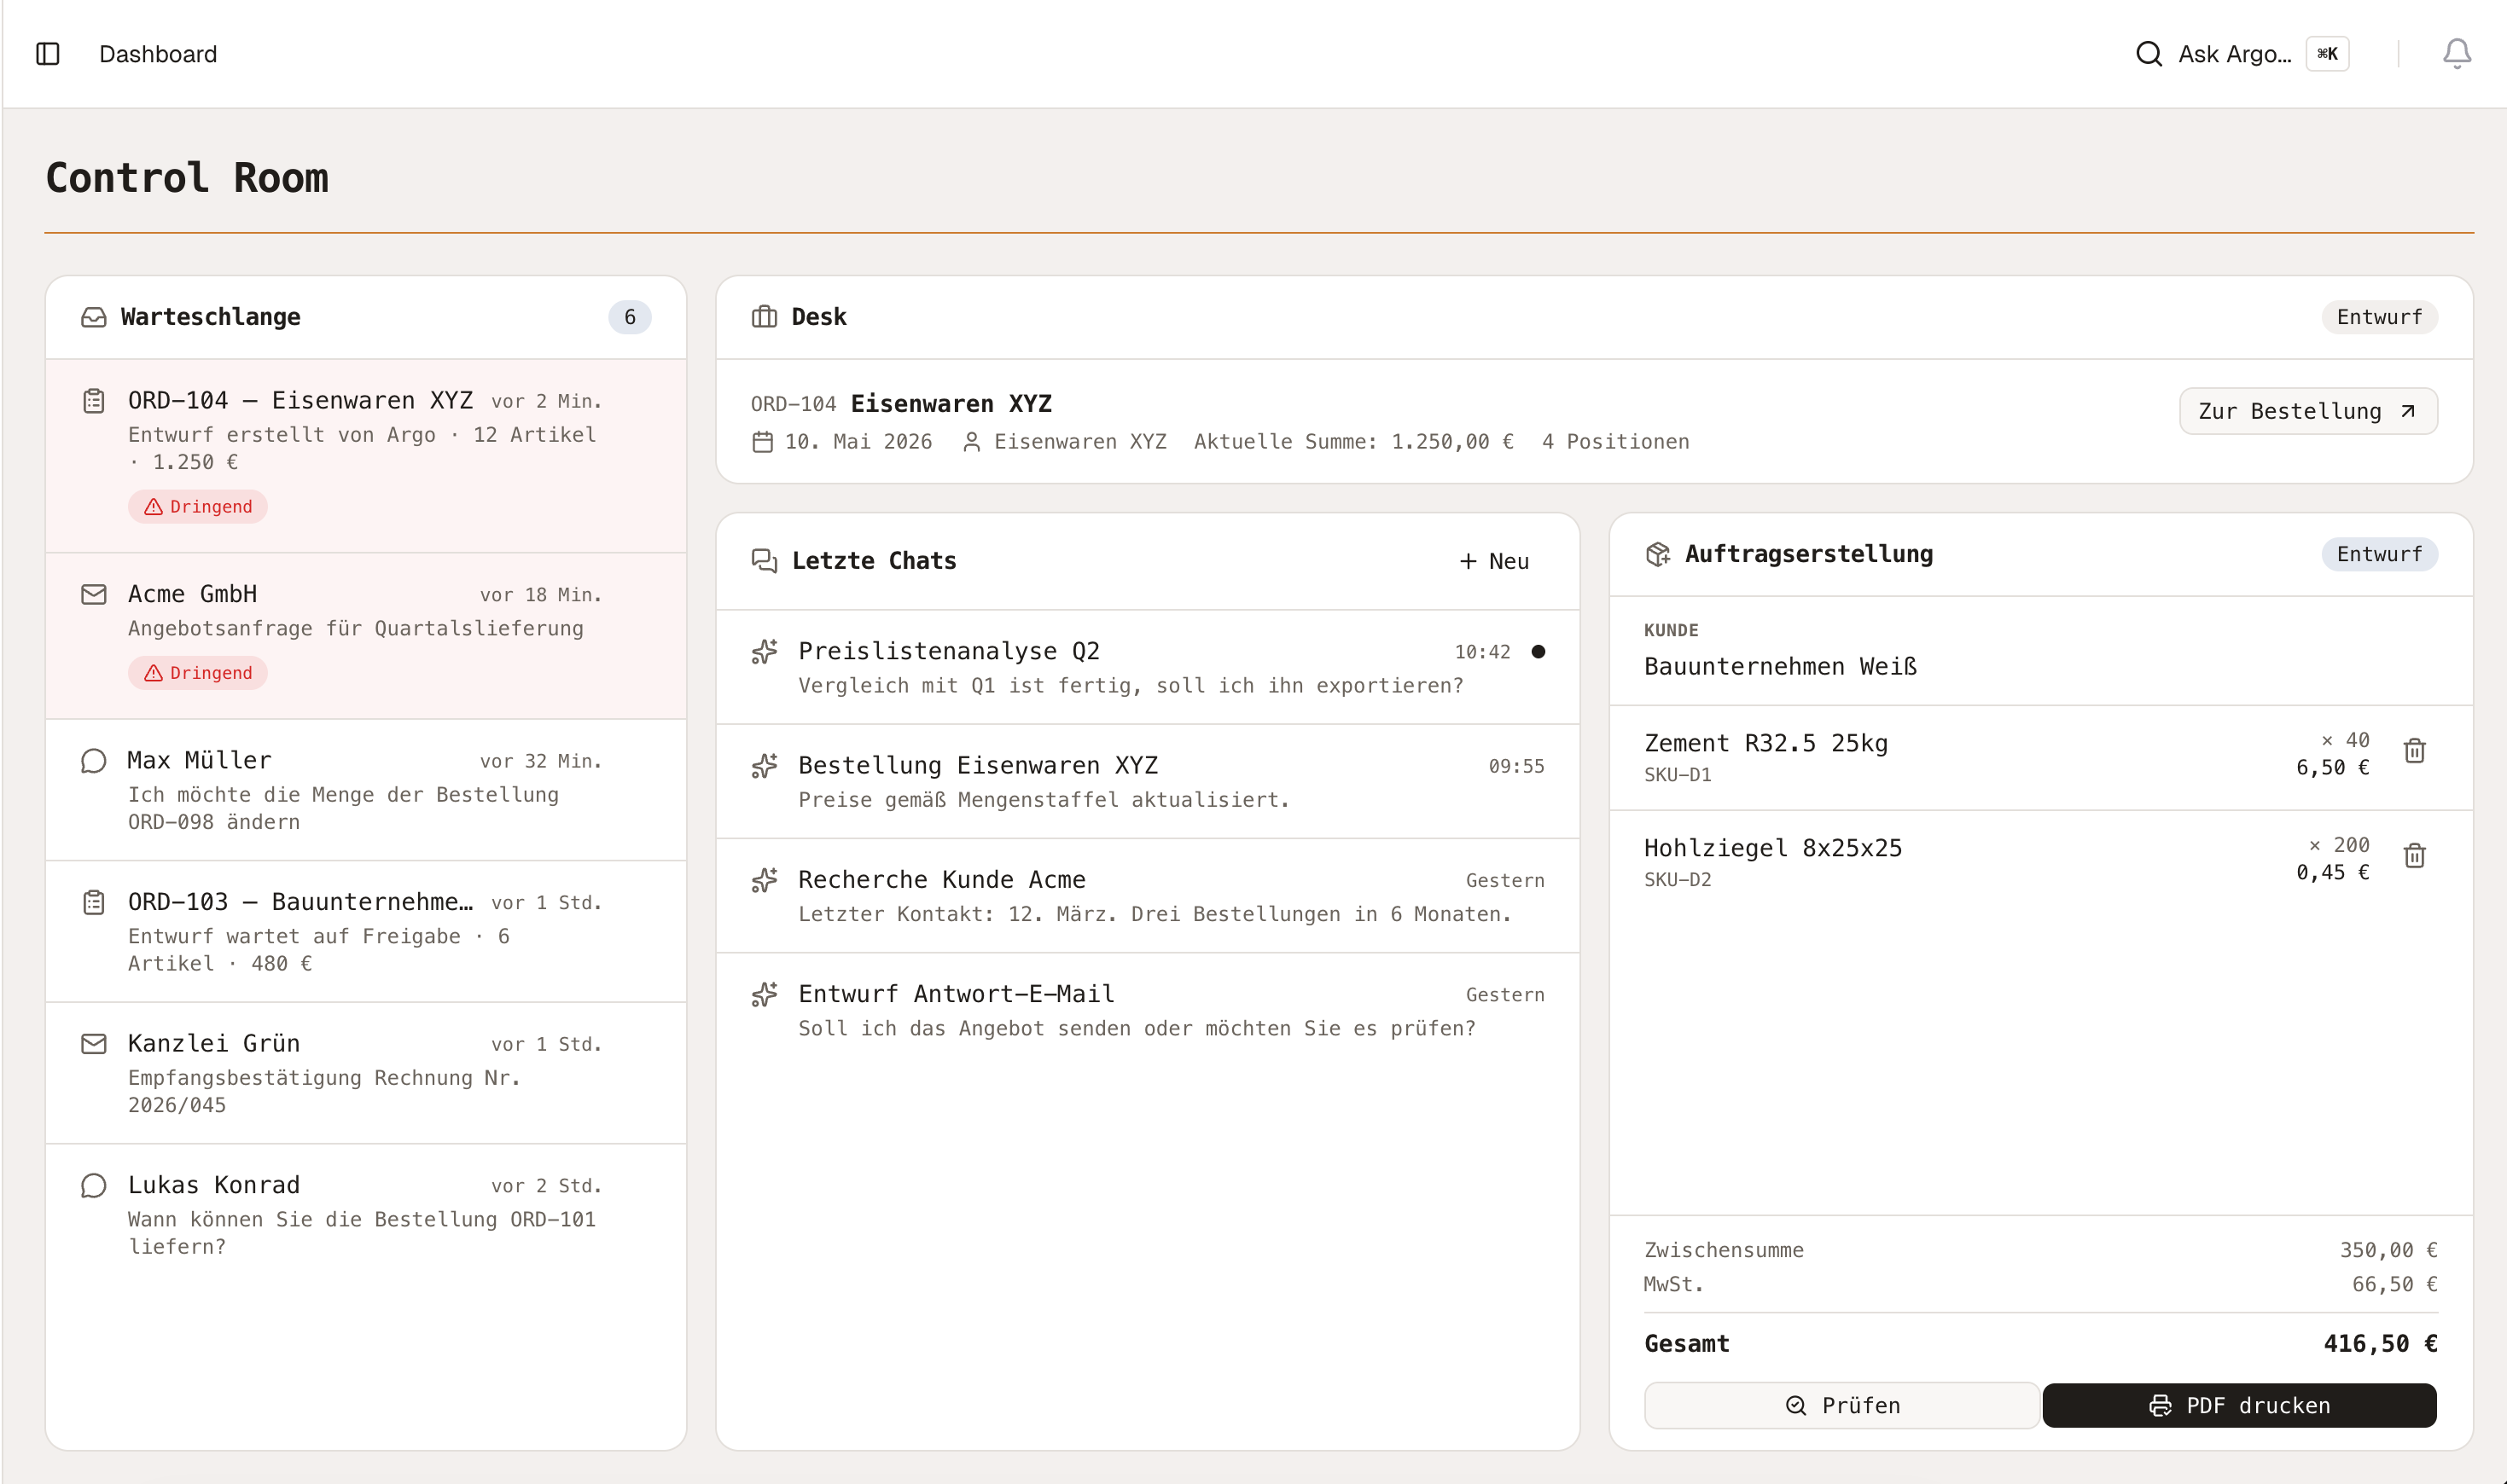
Task: Open Kanzlei Grün email entry
Action: click(366, 1073)
